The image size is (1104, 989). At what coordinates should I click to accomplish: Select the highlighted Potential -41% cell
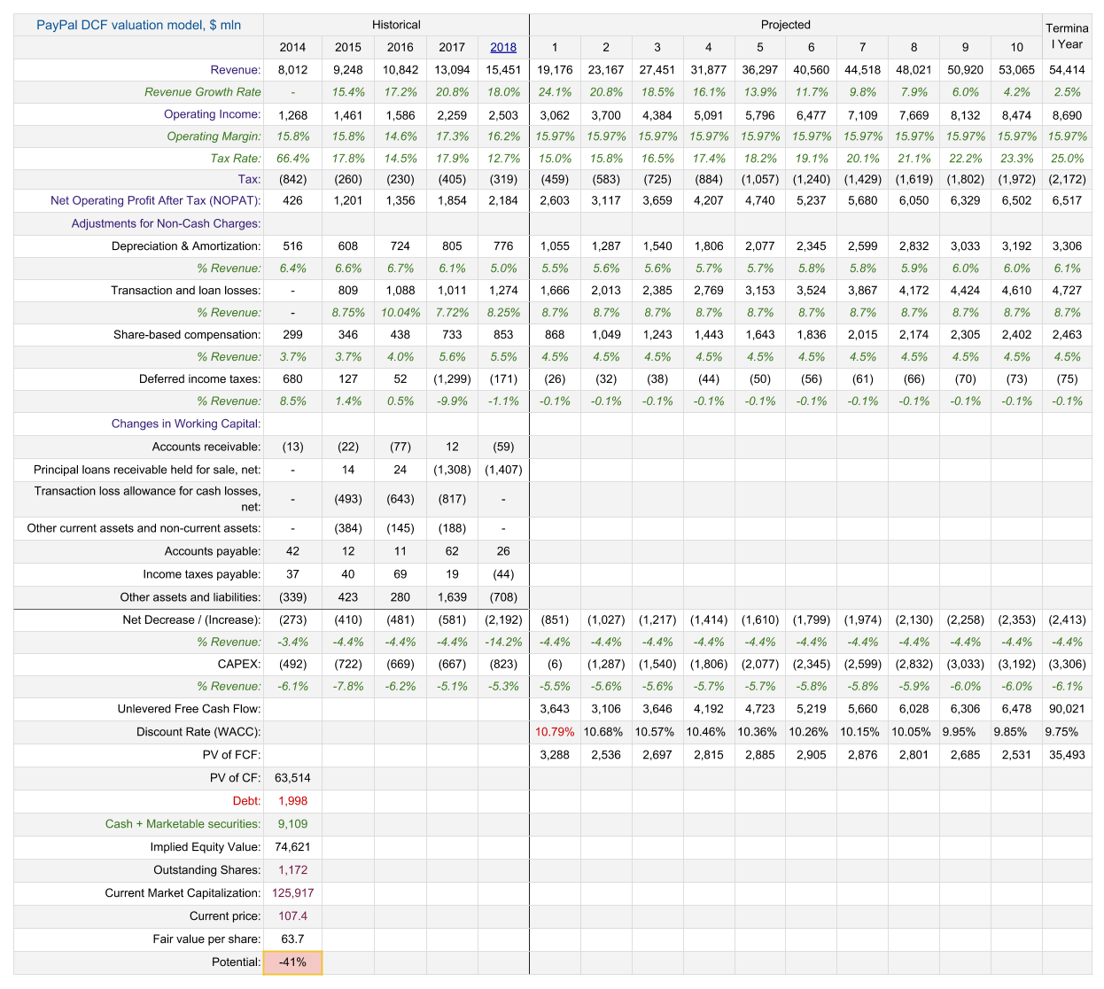pos(292,962)
